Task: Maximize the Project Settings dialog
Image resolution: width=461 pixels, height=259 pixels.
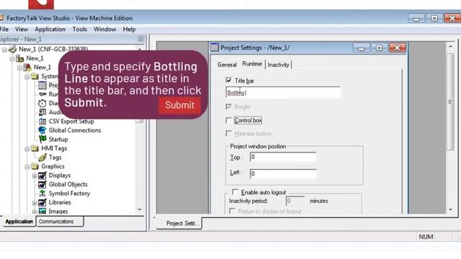Action: tap(379, 48)
